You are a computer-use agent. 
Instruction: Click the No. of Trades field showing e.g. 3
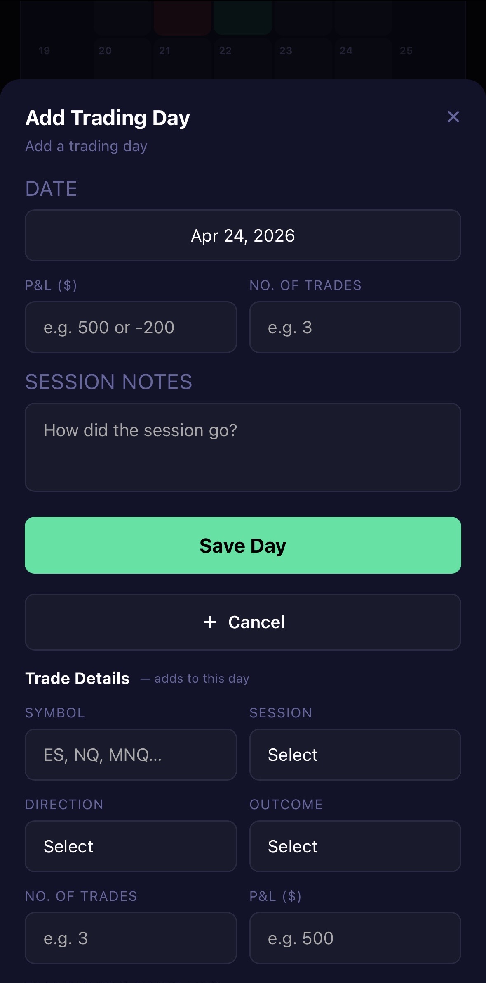point(355,327)
